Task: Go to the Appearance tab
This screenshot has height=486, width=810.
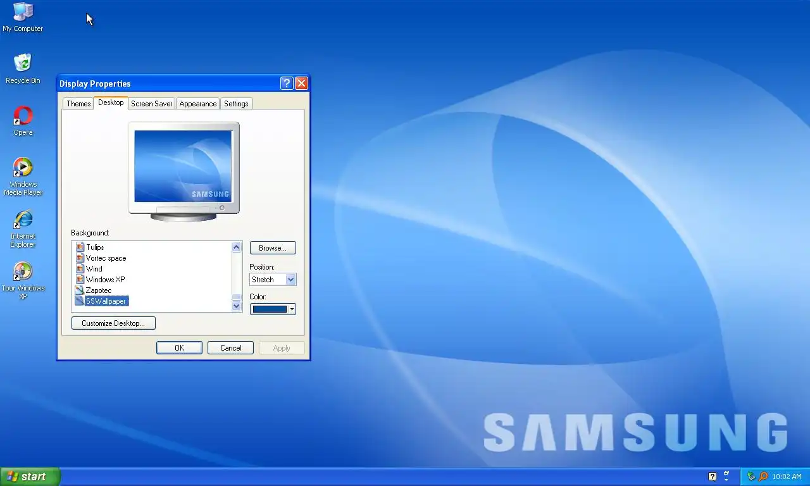Action: pyautogui.click(x=198, y=104)
